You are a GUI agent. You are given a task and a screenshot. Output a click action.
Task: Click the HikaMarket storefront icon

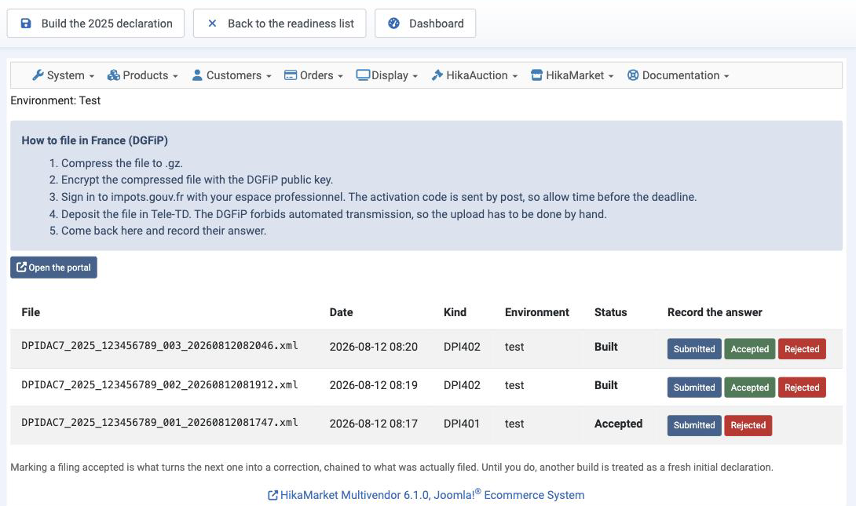point(536,75)
